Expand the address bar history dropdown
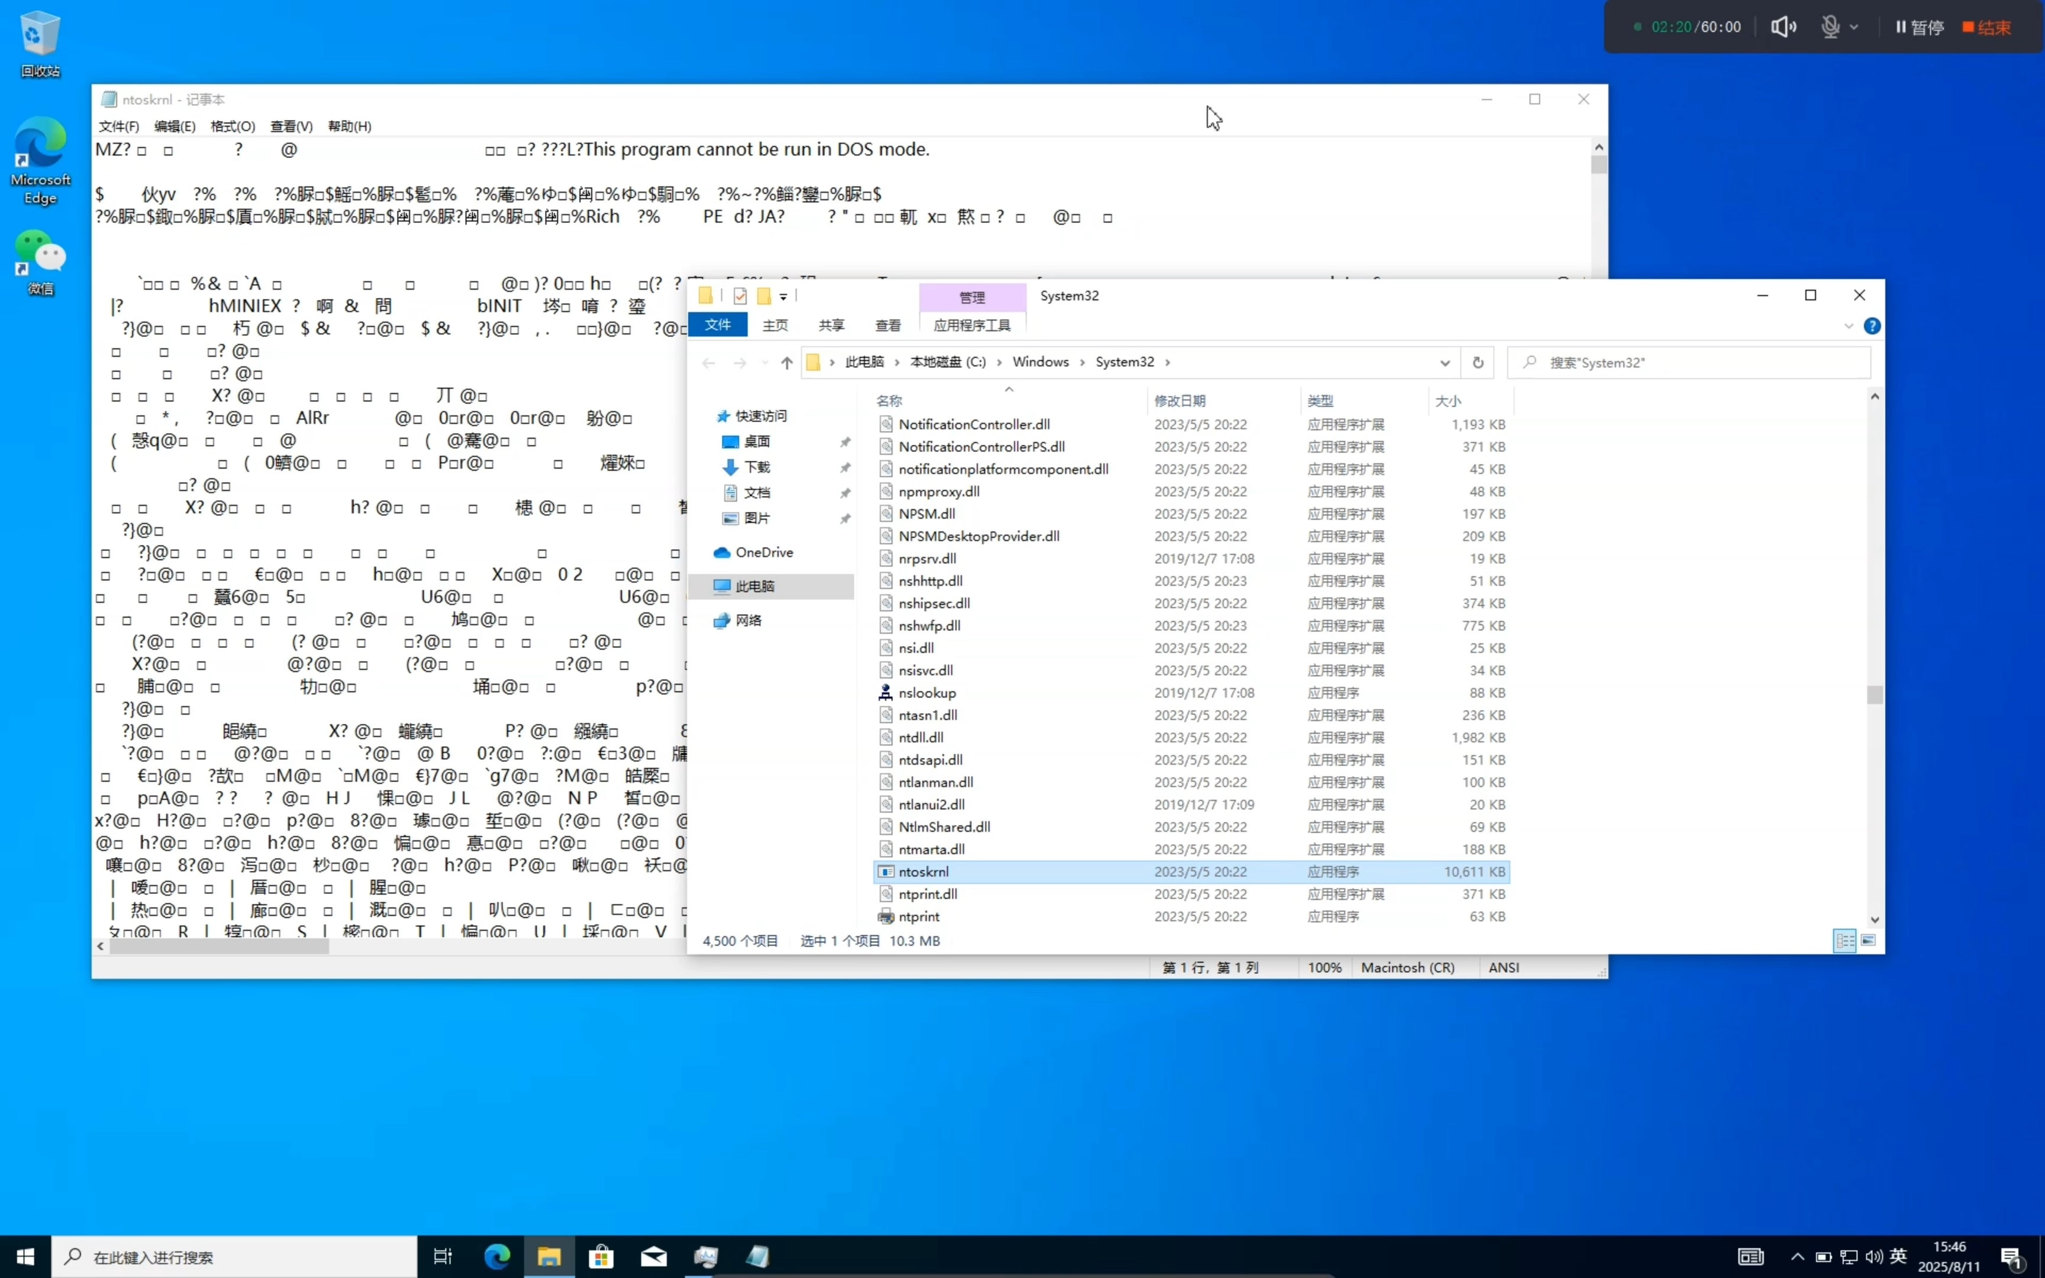The image size is (2045, 1278). click(1444, 363)
